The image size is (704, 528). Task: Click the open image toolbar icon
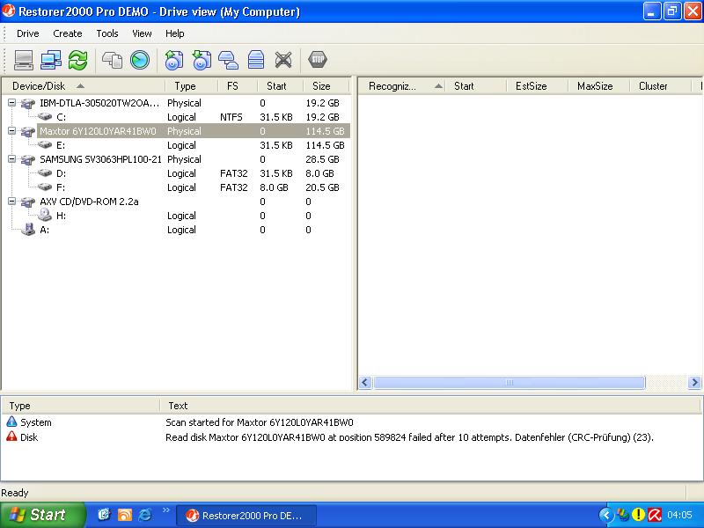pos(202,60)
